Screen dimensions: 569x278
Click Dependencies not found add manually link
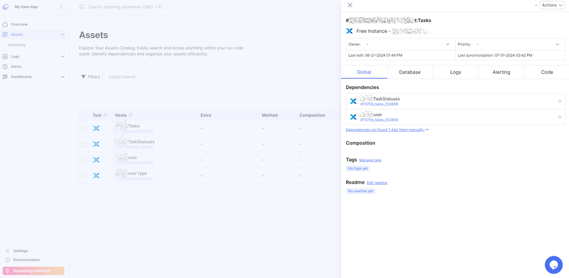click(387, 130)
